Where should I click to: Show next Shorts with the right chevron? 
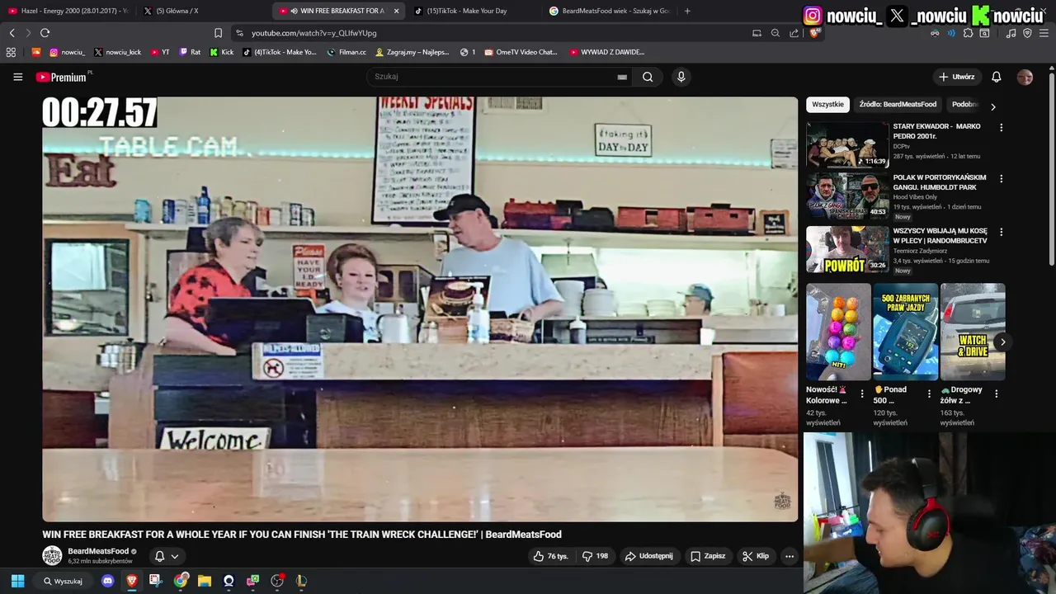pos(1002,342)
